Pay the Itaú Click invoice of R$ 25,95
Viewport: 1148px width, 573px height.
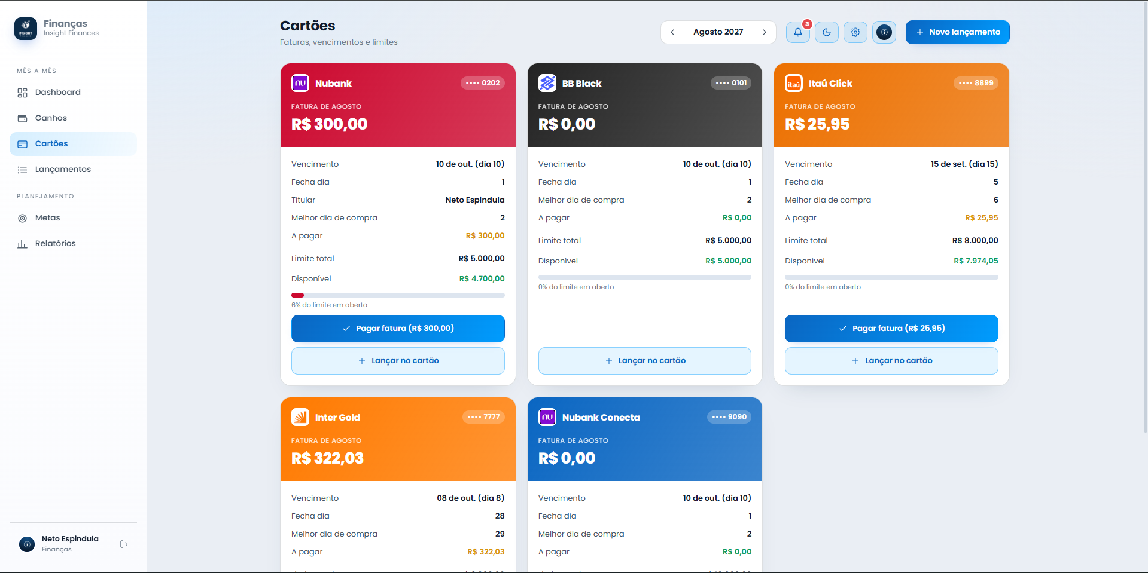click(x=891, y=329)
